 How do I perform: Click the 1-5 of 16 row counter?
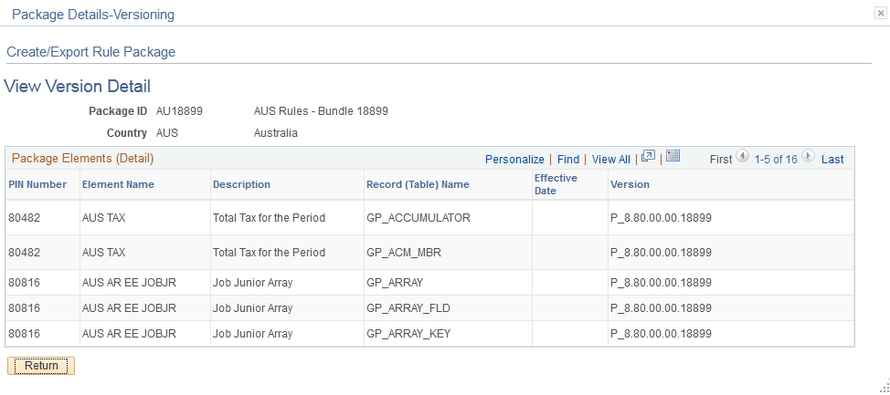point(776,160)
